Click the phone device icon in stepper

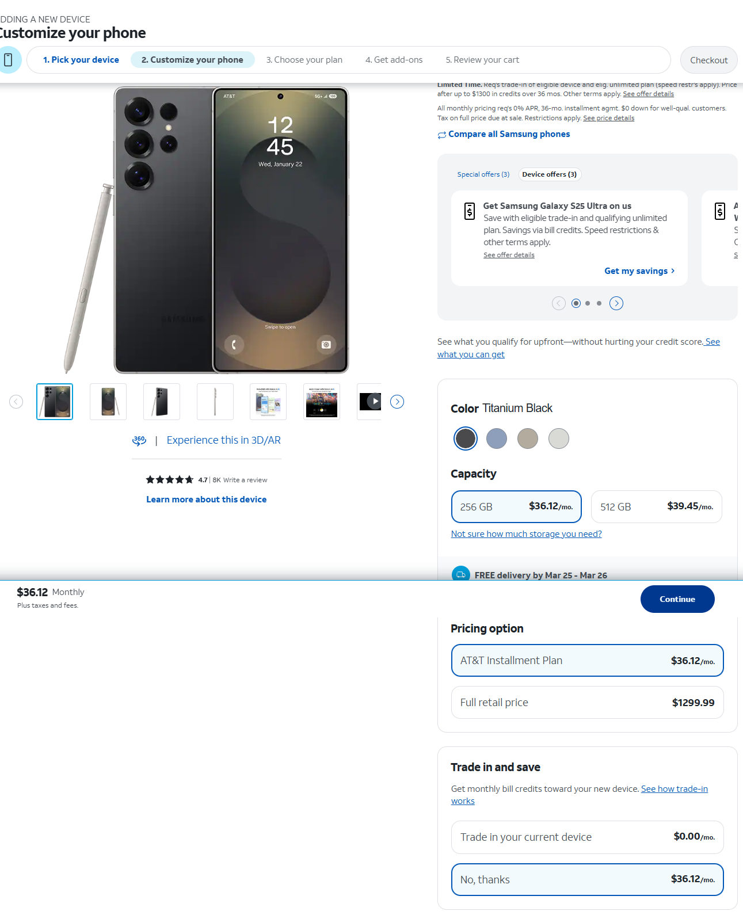pos(8,60)
